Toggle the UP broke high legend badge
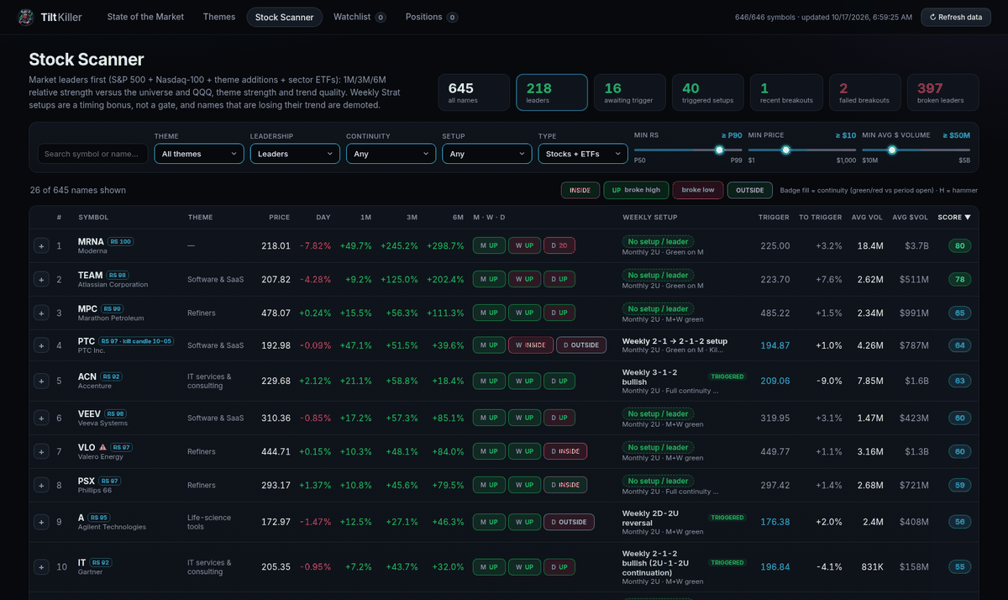This screenshot has width=1008, height=600. 636,190
